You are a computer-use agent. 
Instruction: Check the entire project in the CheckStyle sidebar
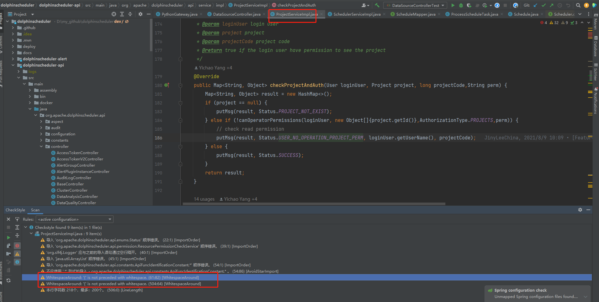coord(8,254)
